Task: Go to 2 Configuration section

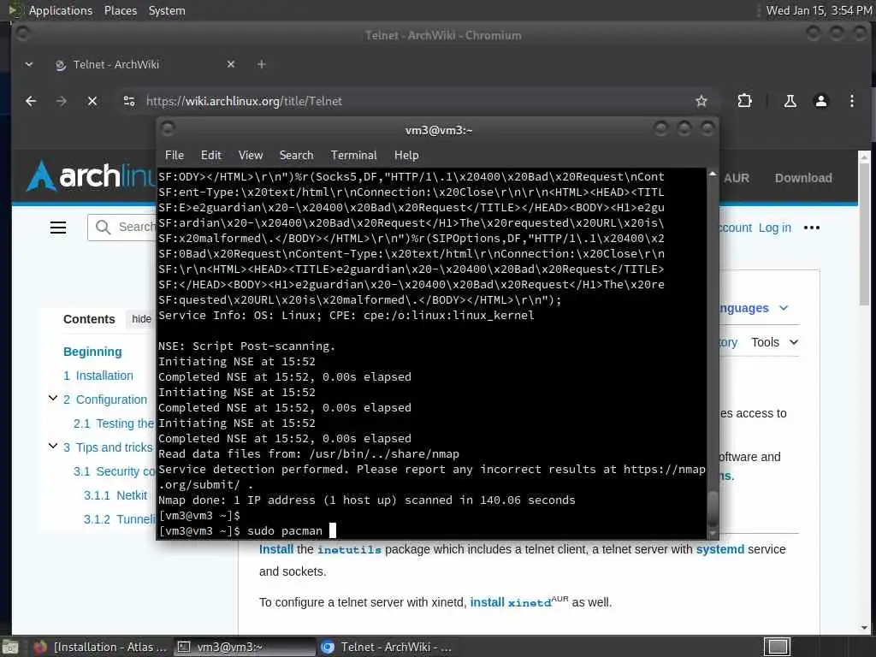Action: click(x=105, y=400)
